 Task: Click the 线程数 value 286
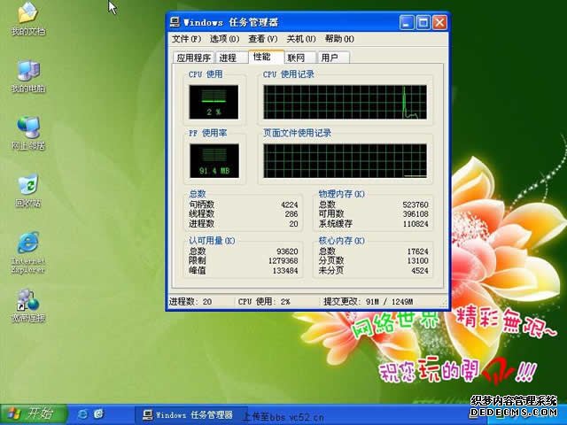pyautogui.click(x=291, y=214)
